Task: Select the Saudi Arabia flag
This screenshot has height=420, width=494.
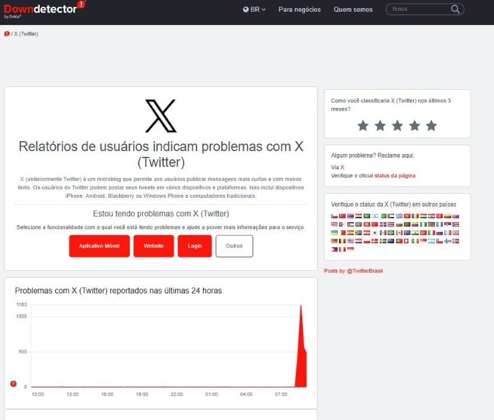Action: (367, 216)
